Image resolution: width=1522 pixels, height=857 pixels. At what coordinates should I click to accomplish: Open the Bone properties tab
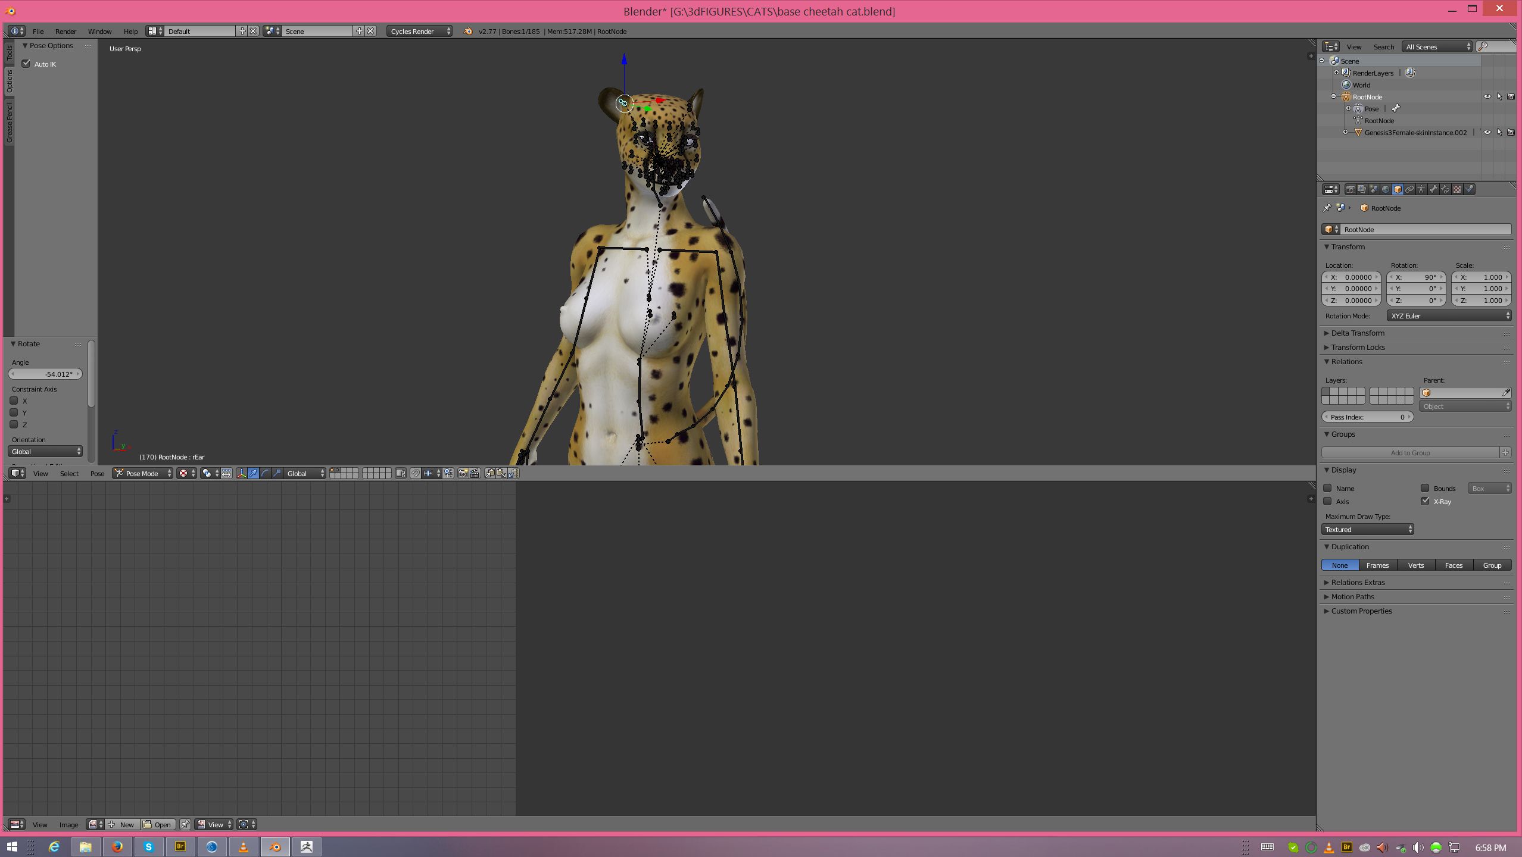tap(1433, 189)
